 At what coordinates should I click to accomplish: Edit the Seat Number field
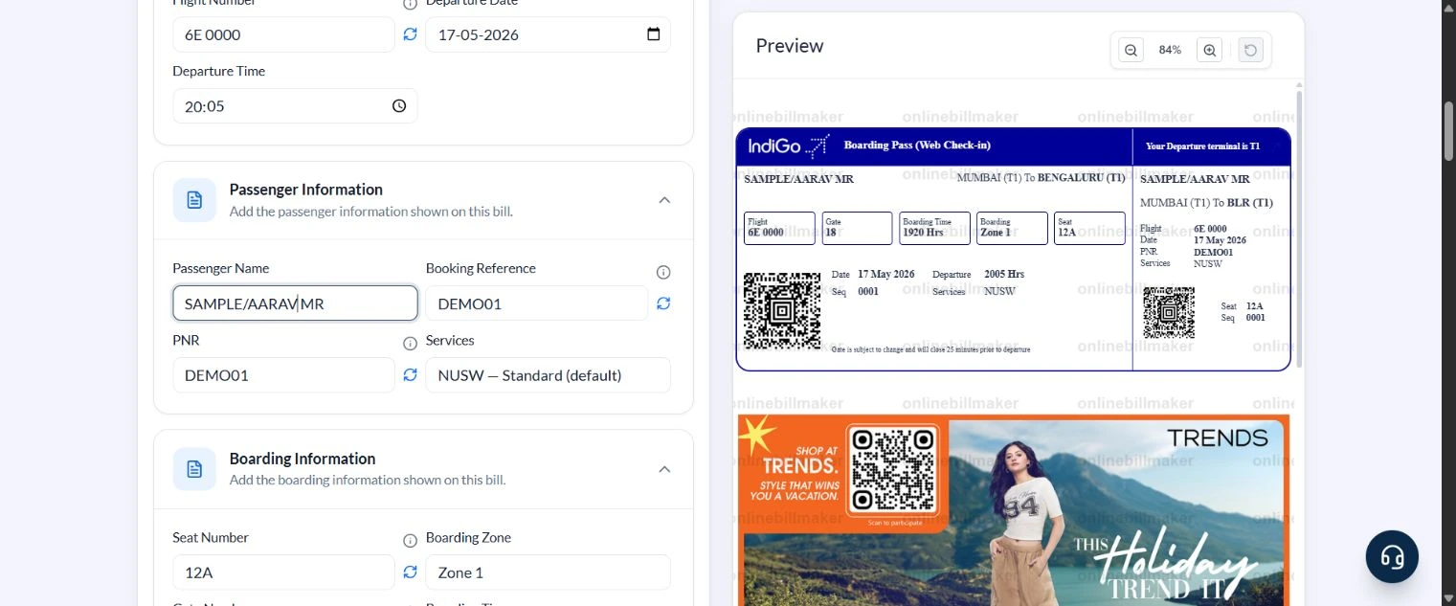(283, 572)
